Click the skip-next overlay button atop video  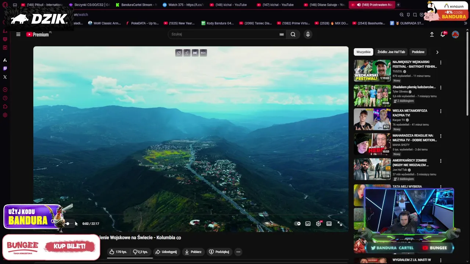[x=195, y=53]
